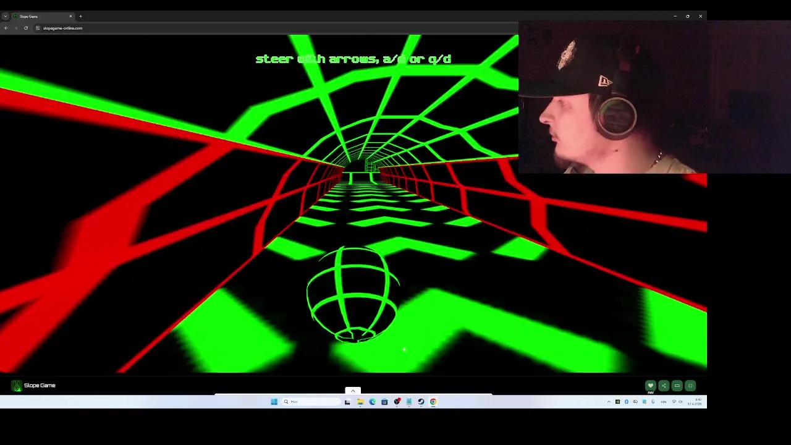Restore down the Chrome window

pyautogui.click(x=688, y=16)
